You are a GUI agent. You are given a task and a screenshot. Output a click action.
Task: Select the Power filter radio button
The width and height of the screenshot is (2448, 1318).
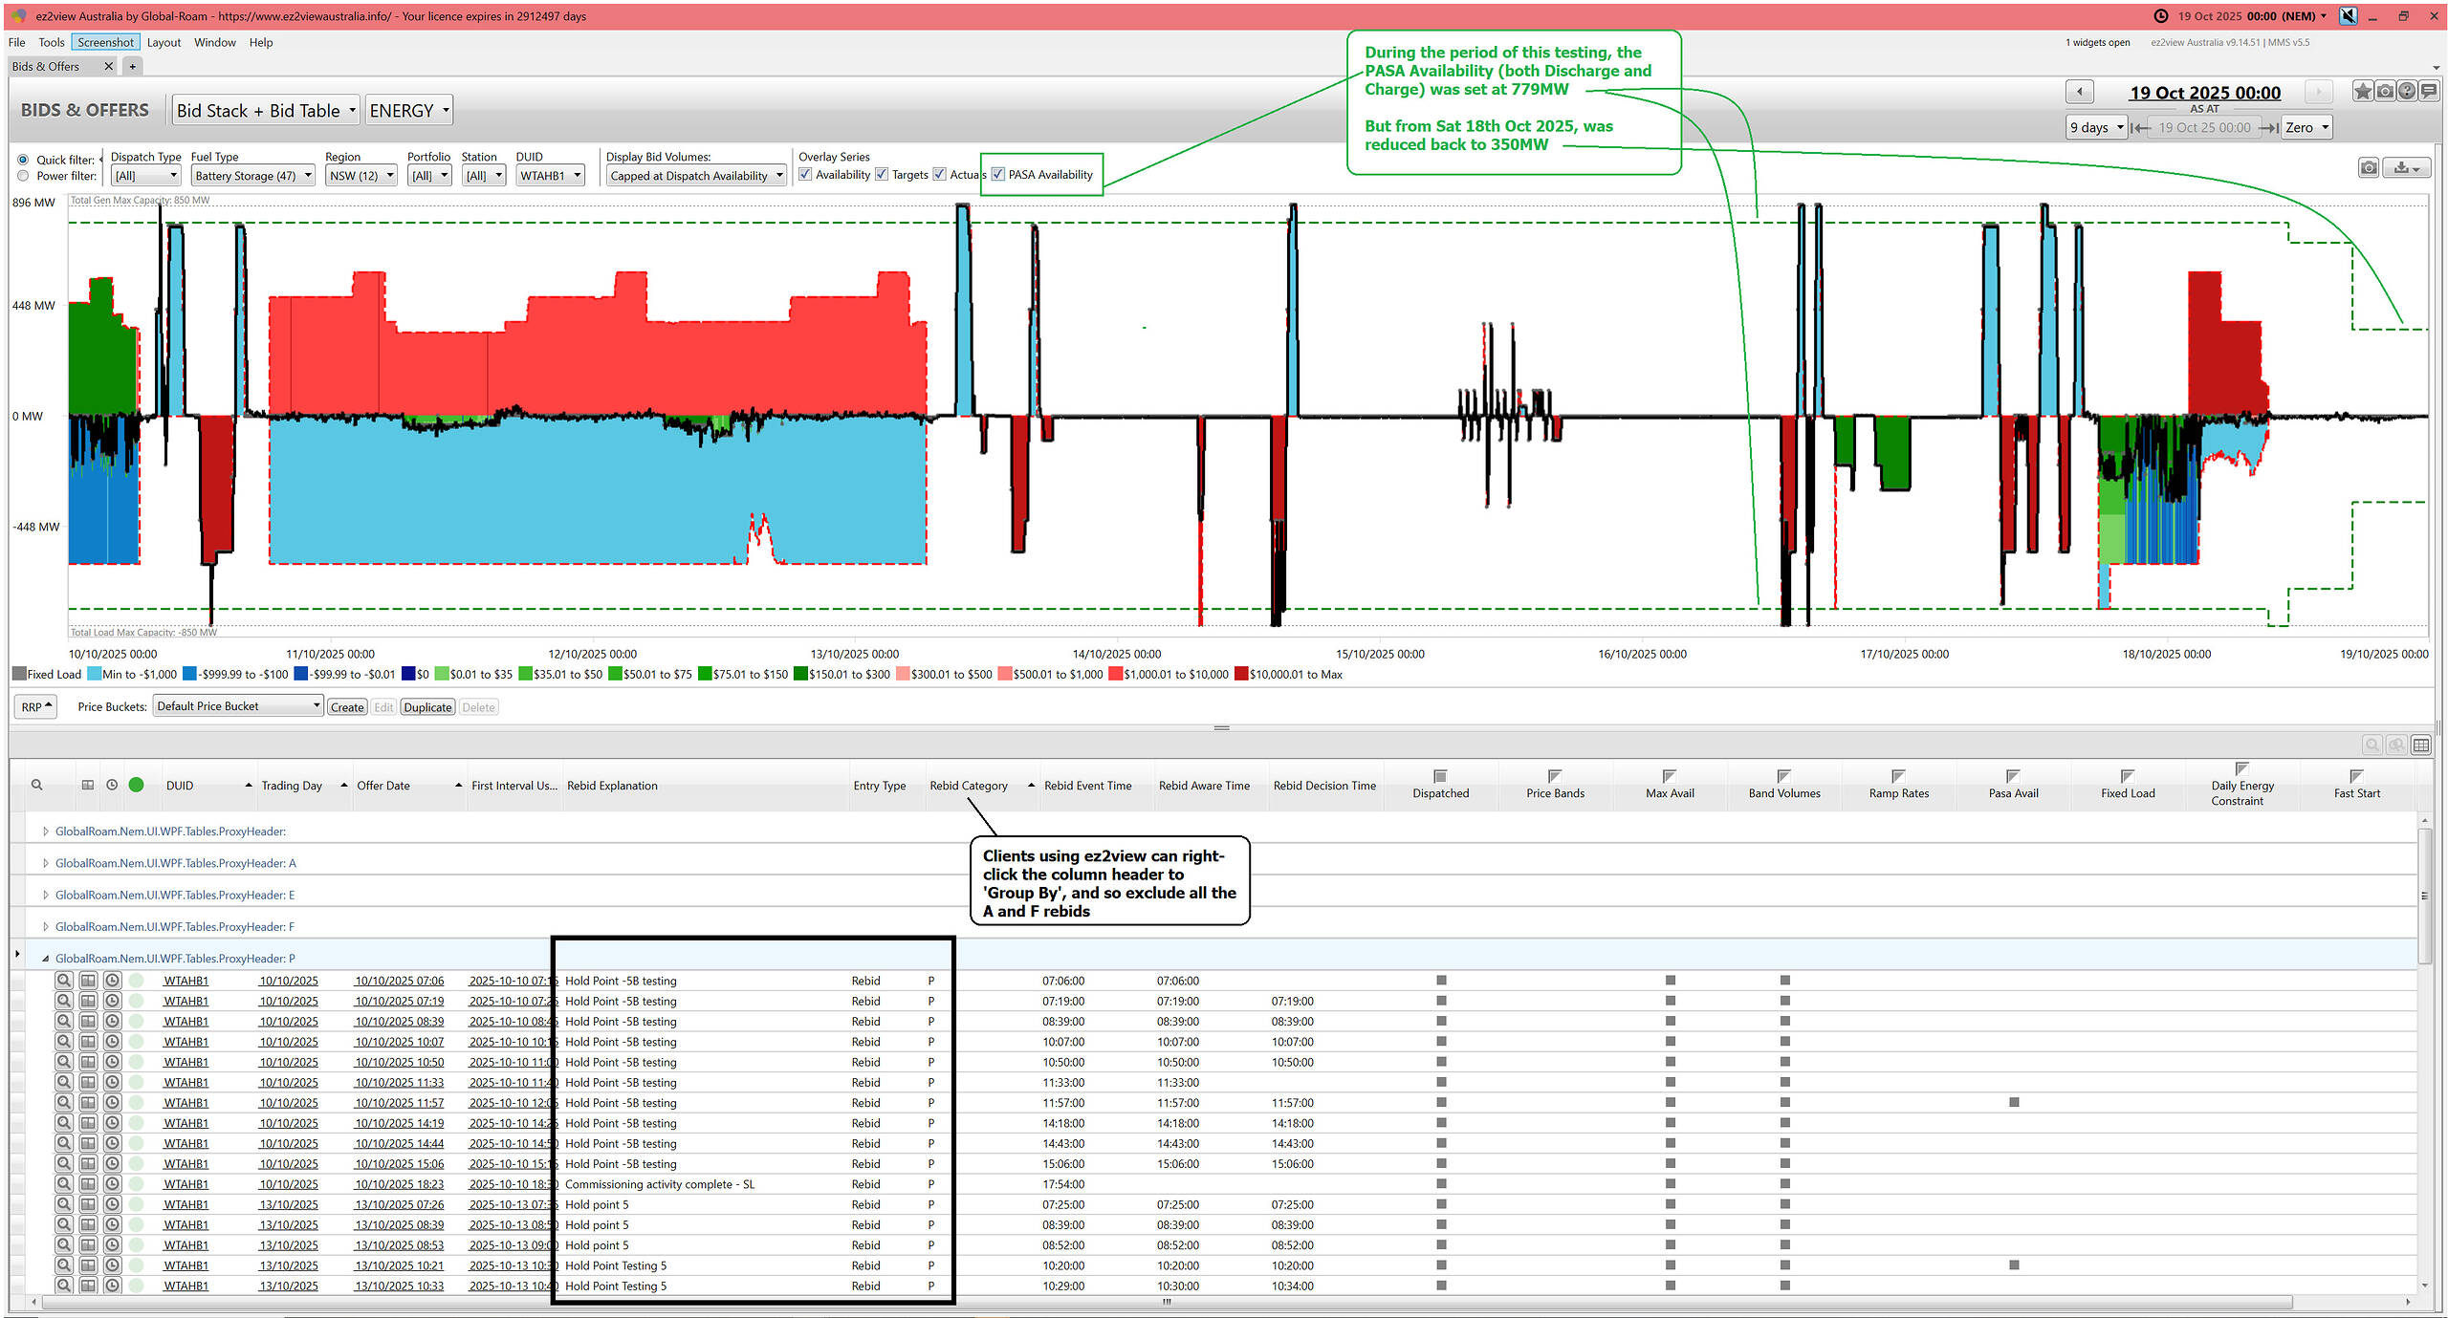pos(23,176)
